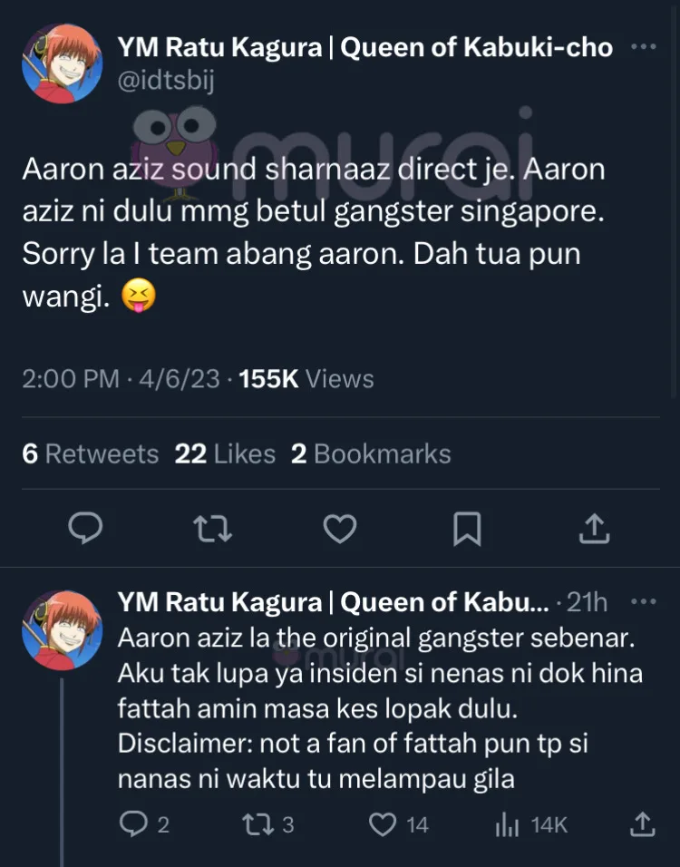Reply to the second tweet with 2 replies
This screenshot has height=867, width=680.
(x=133, y=823)
